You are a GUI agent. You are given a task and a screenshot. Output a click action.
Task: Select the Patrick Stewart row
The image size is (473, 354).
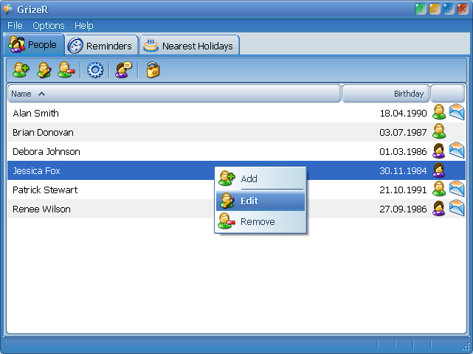236,190
